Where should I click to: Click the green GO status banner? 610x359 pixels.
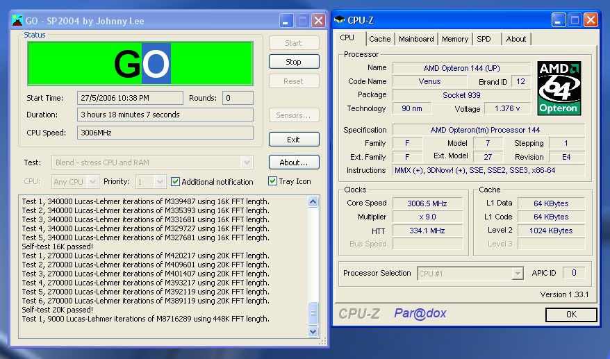[x=140, y=63]
